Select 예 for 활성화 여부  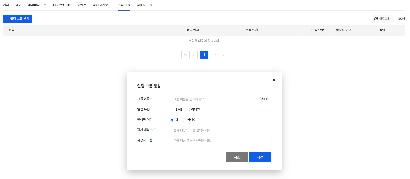172,120
